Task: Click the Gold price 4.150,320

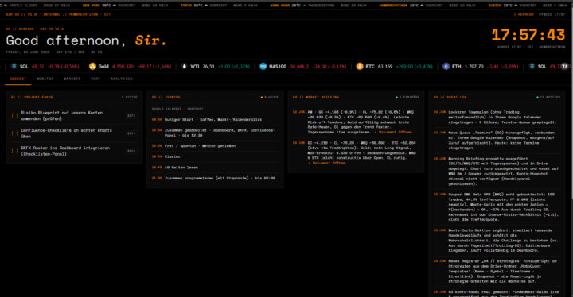Action: pos(123,67)
